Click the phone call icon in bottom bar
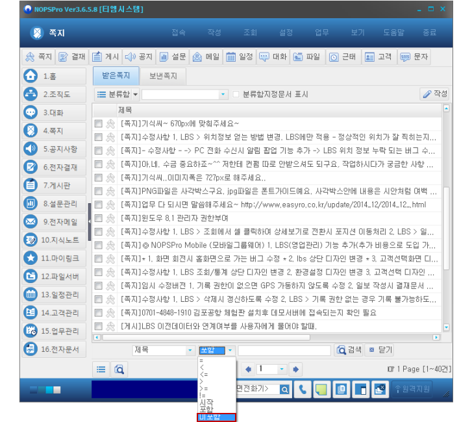Viewport: 472px width, 422px height. coord(303,390)
